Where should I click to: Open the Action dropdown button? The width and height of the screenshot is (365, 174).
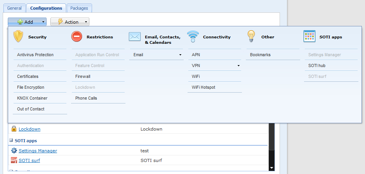(x=70, y=22)
